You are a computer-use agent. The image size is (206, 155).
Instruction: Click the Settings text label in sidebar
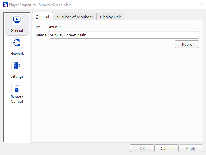(x=17, y=76)
